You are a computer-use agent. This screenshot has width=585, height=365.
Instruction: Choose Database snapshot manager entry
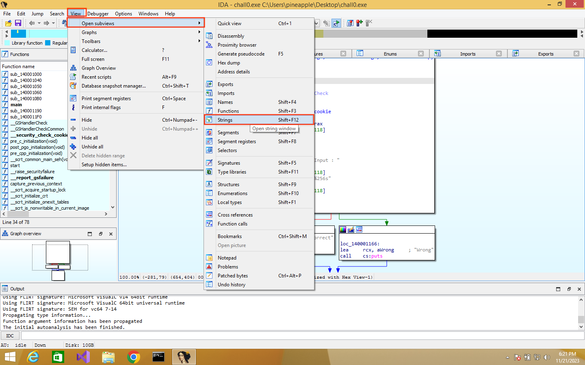click(136, 86)
